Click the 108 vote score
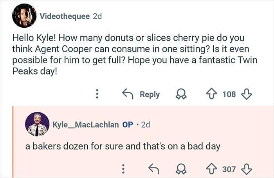Viewport: 274px width, 178px height. pyautogui.click(x=229, y=94)
